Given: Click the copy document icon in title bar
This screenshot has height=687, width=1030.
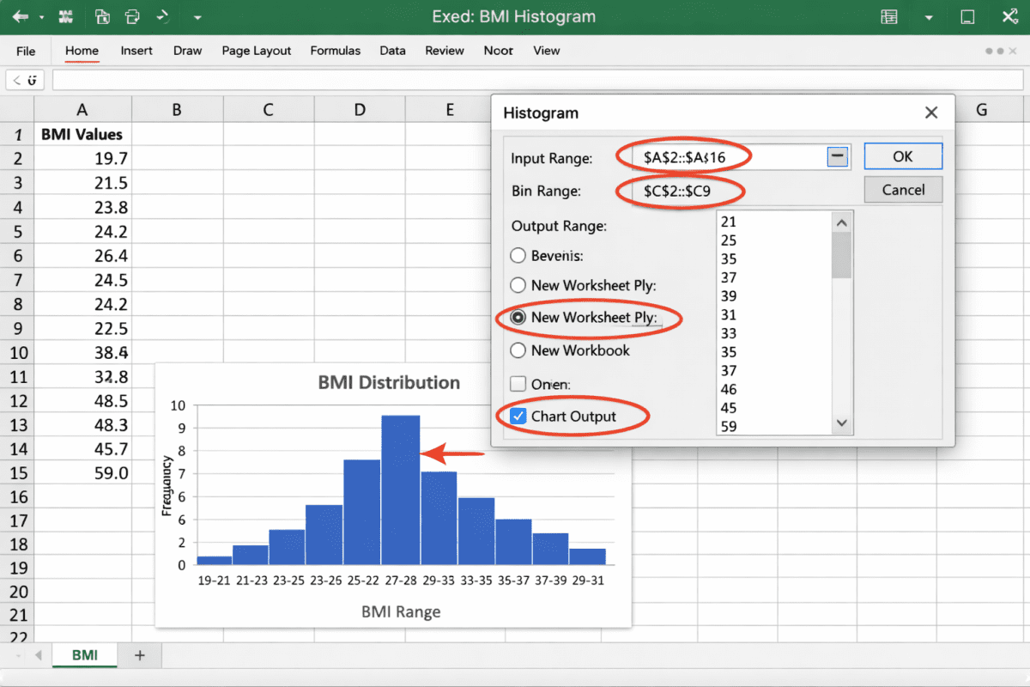Looking at the screenshot, I should (x=102, y=17).
